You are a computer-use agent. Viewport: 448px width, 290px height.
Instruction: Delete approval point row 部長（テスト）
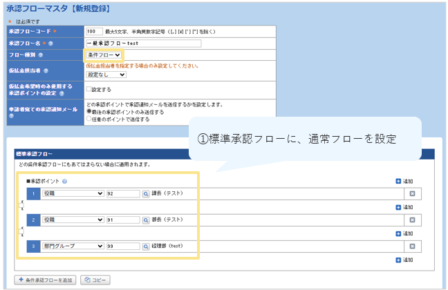point(412,220)
